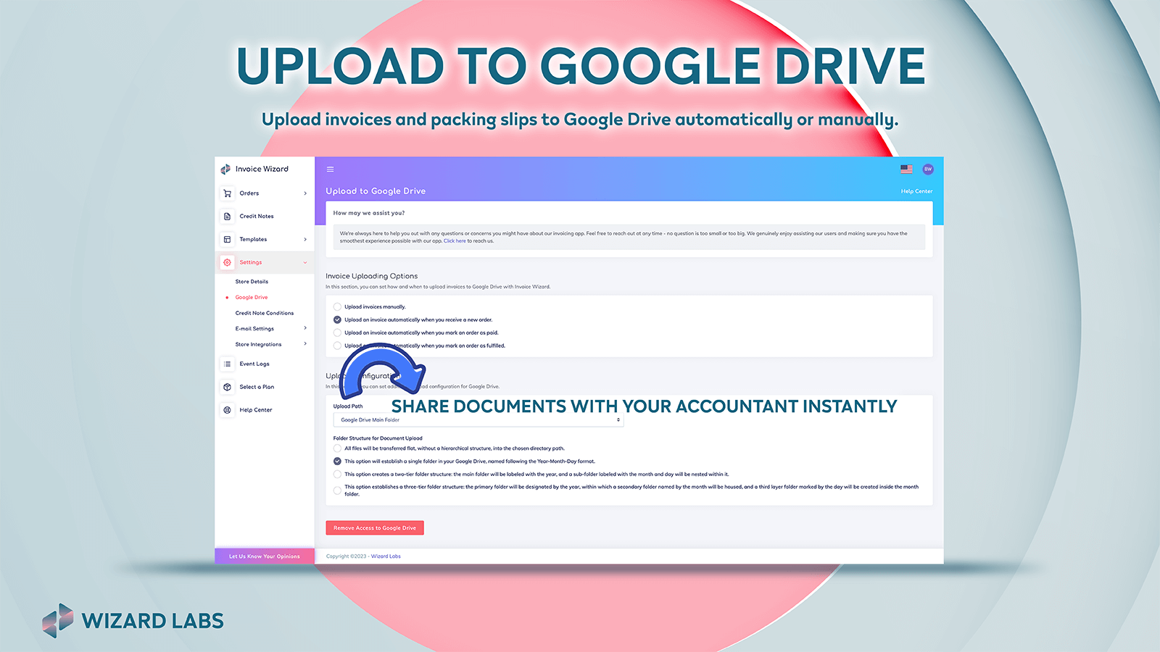This screenshot has width=1160, height=652.
Task: Follow the 'Click here' contact link
Action: click(455, 241)
